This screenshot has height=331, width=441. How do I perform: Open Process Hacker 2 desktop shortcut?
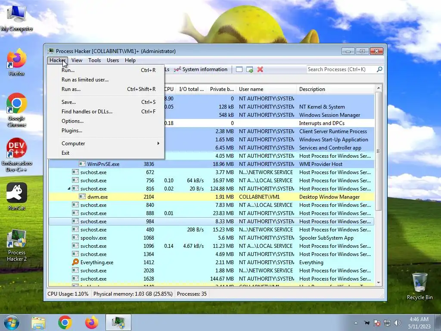tap(17, 245)
